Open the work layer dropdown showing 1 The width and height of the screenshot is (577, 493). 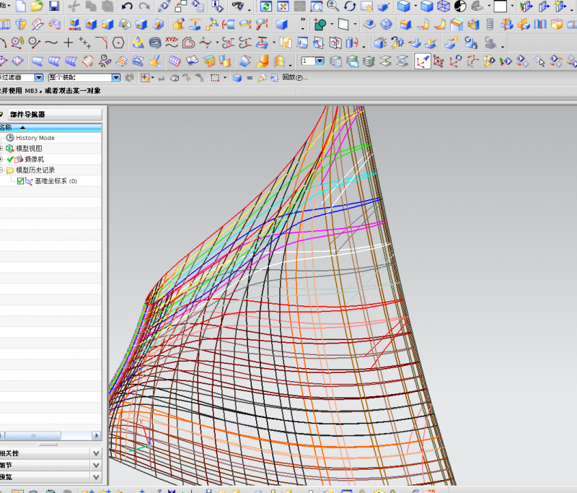pos(320,61)
